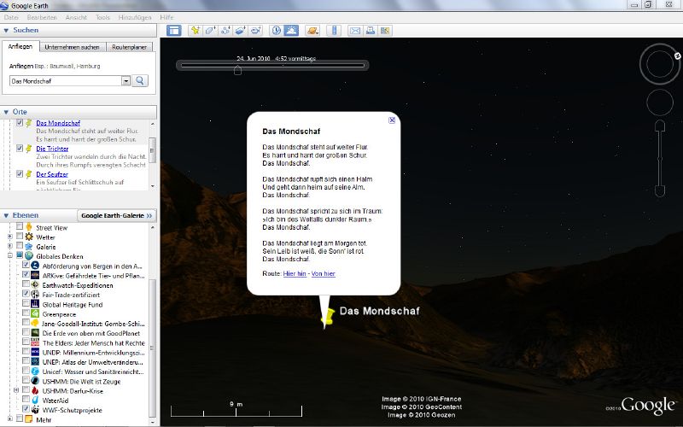Click the yellow pushpin on the map
The height and width of the screenshot is (427, 683).
(x=328, y=318)
